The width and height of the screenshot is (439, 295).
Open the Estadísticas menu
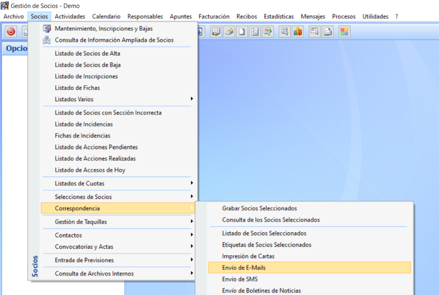click(279, 16)
